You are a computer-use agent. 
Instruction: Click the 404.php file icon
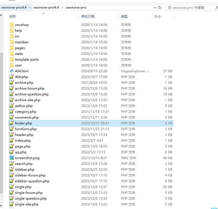(12, 77)
